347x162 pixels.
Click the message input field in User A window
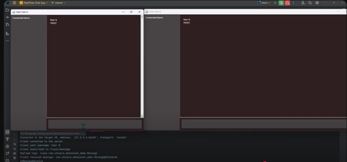(95, 124)
